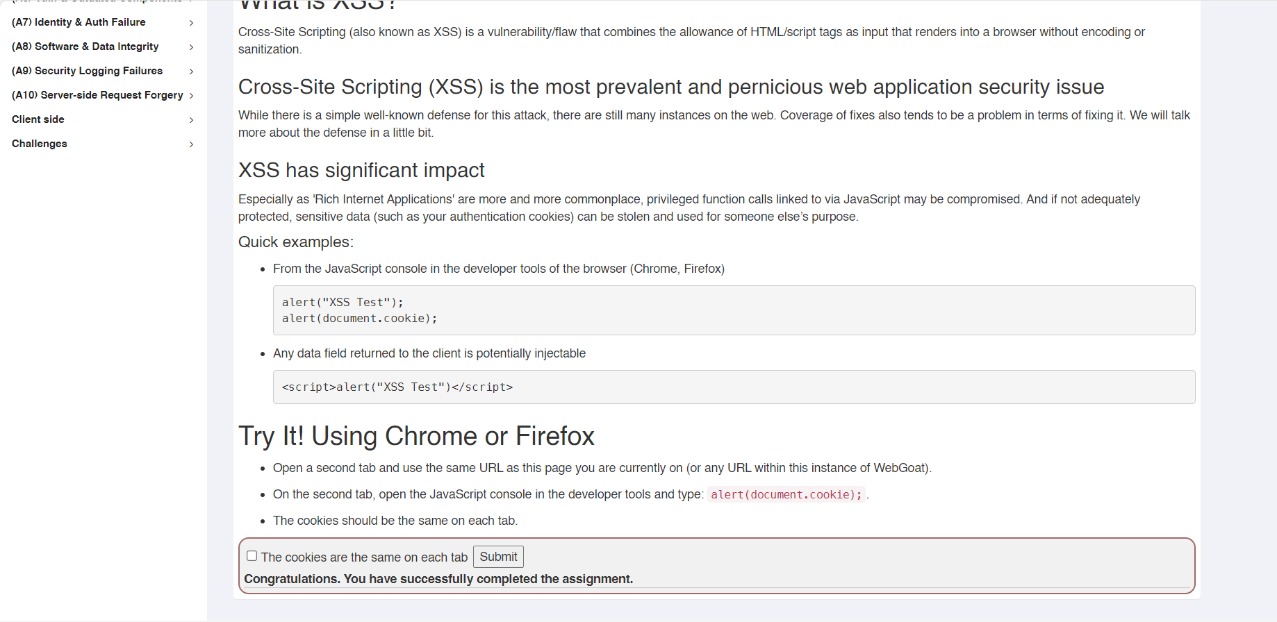This screenshot has height=622, width=1277.
Task: Expand chevron beside (A8) Software & Data Integrity
Action: coord(191,47)
